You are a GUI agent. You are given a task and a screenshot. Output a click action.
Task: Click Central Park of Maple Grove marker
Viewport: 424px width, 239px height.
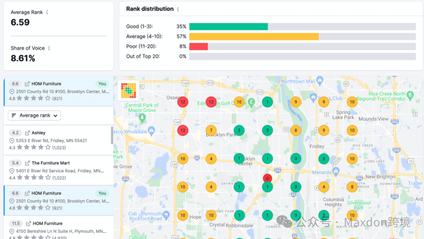[x=142, y=118]
